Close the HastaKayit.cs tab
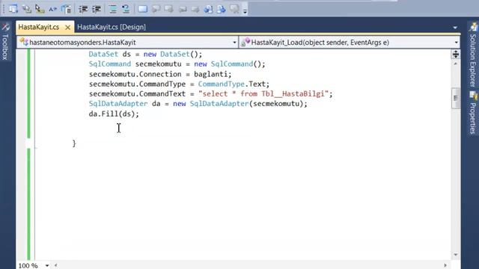The height and width of the screenshot is (269, 479). click(x=68, y=28)
